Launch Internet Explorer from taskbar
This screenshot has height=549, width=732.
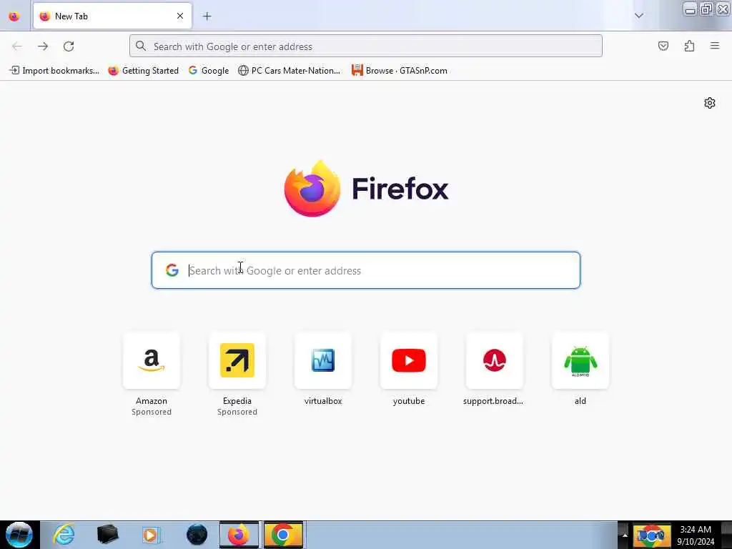click(64, 535)
